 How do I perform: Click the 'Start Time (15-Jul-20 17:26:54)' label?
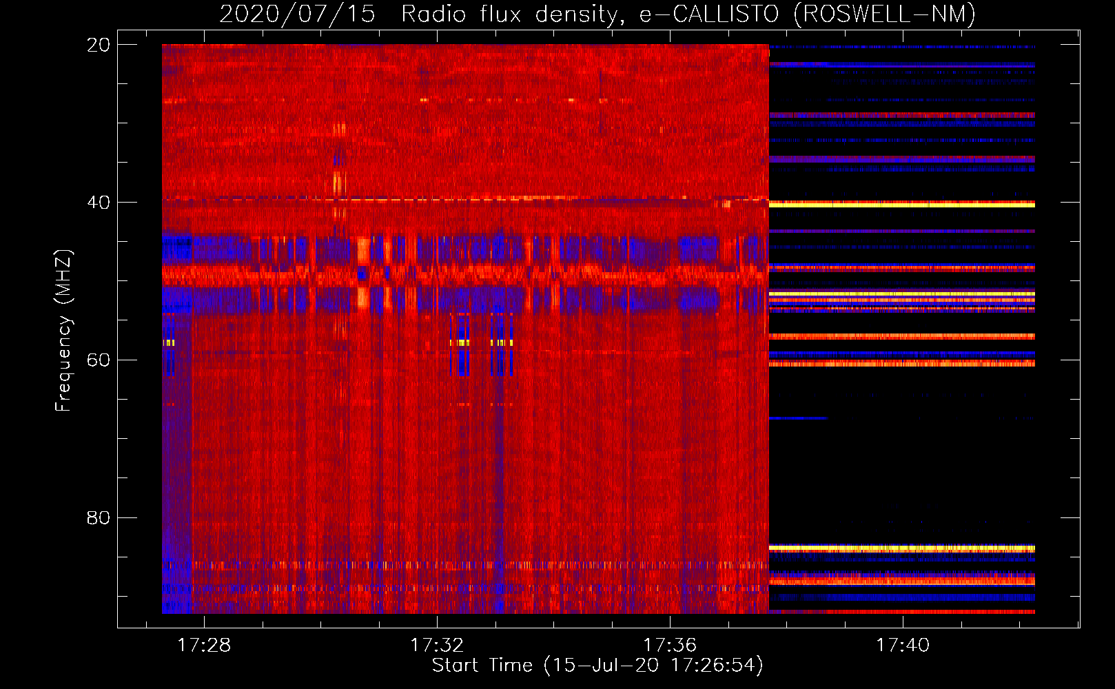(x=597, y=666)
